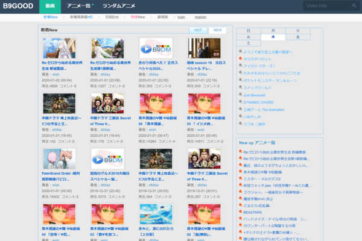Open きみと、波にのれたら thumbnail

click(x=156, y=214)
